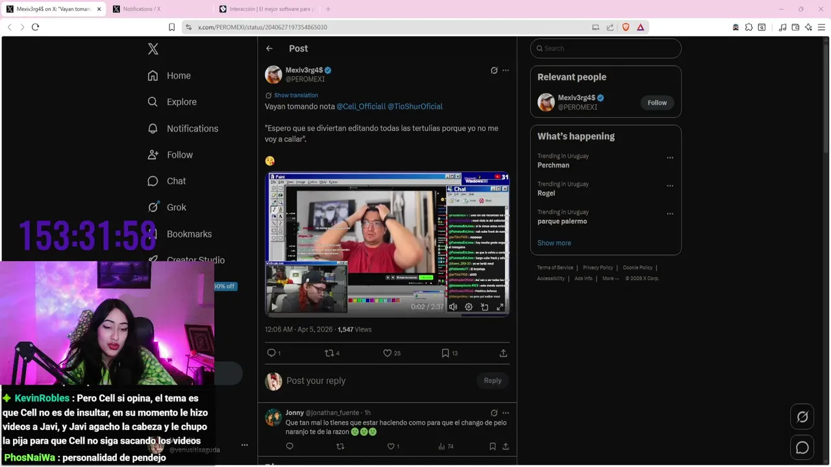Open Terms of Service link
This screenshot has width=831, height=467.
(x=555, y=267)
